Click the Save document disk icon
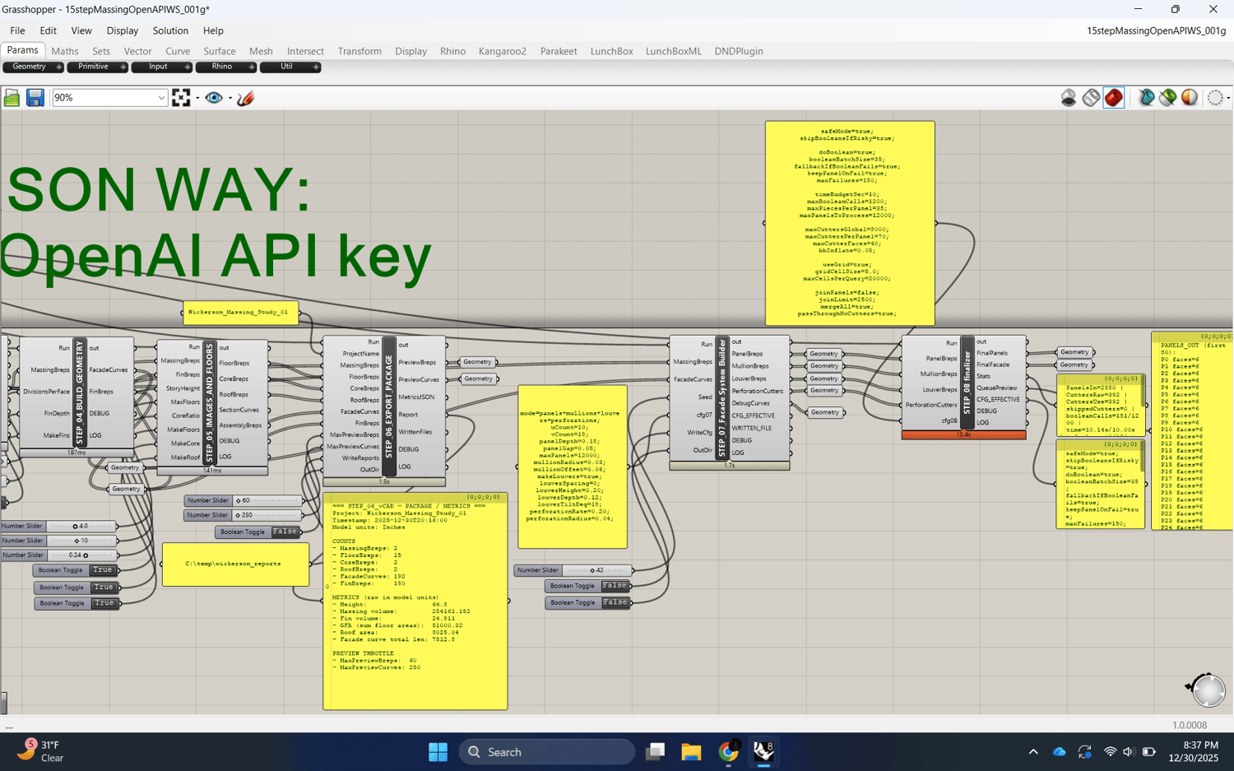Image resolution: width=1234 pixels, height=771 pixels. click(x=35, y=98)
